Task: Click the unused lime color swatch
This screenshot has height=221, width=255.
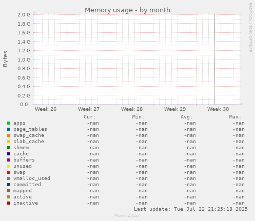Action: click(x=9, y=166)
